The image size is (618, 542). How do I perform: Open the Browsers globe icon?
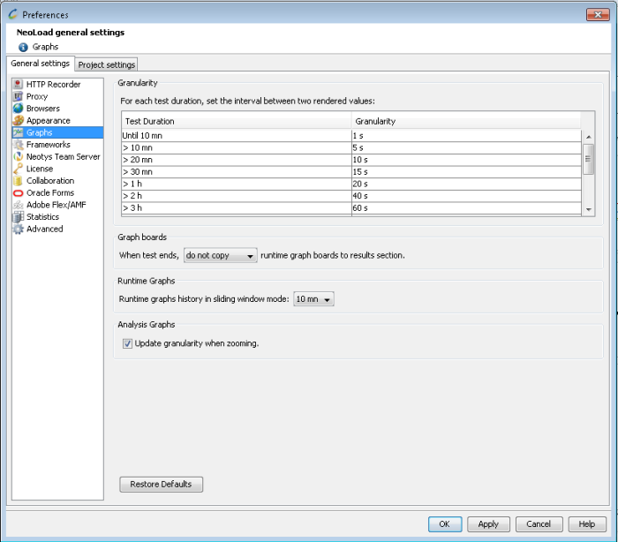(19, 109)
